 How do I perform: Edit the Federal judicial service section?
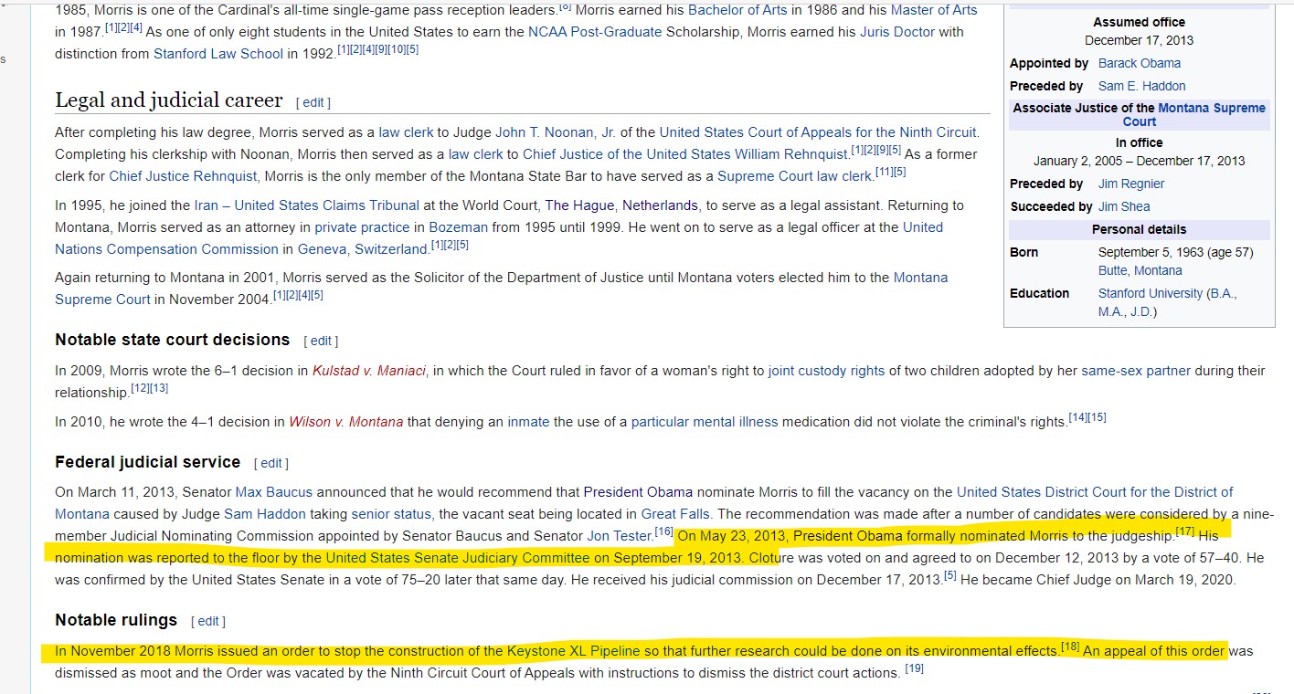tap(271, 463)
